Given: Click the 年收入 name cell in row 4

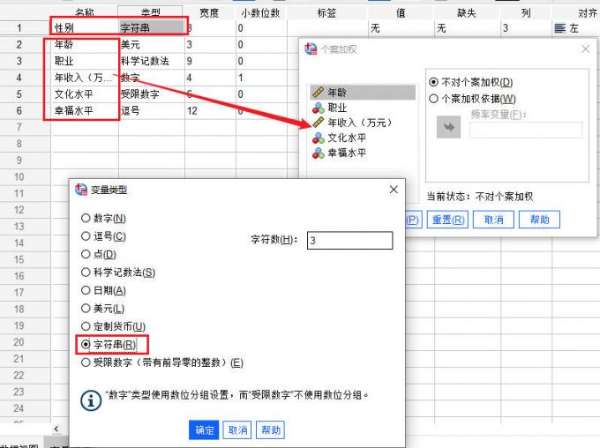Looking at the screenshot, I should coord(85,78).
